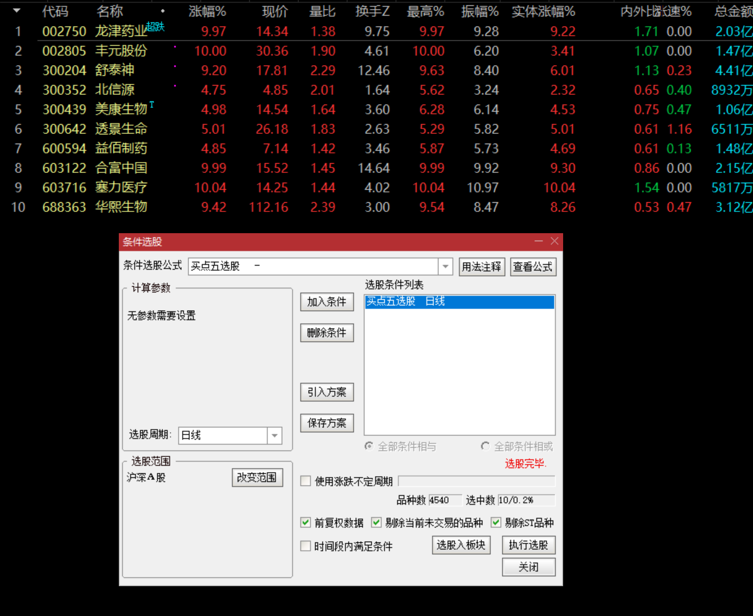
Task: Click the 选中数 value field 10/0.2%
Action: click(x=526, y=500)
